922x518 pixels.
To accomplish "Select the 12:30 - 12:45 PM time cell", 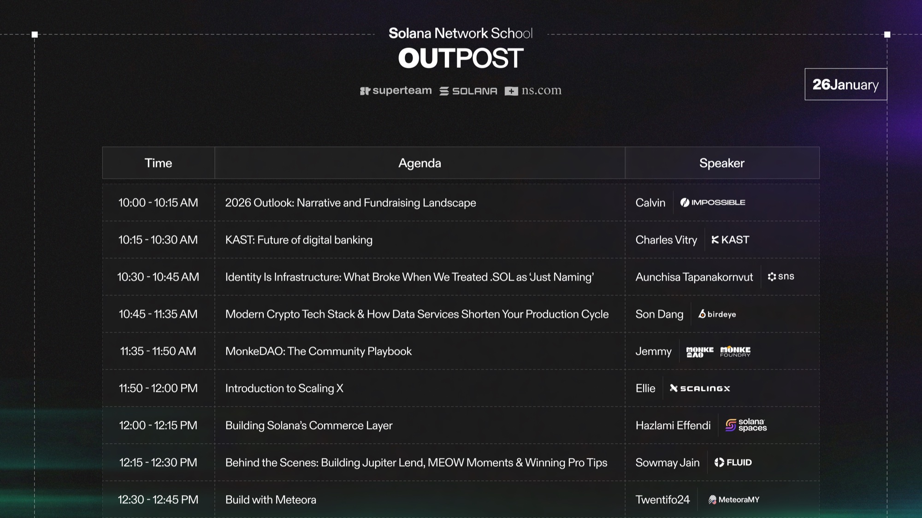I will (x=158, y=500).
